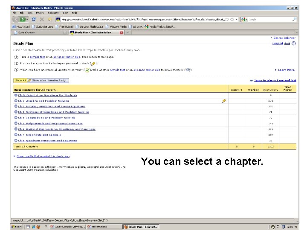The width and height of the screenshot is (307, 230).
Task: Go back with the Firefox back arrow
Action: coord(16,19)
